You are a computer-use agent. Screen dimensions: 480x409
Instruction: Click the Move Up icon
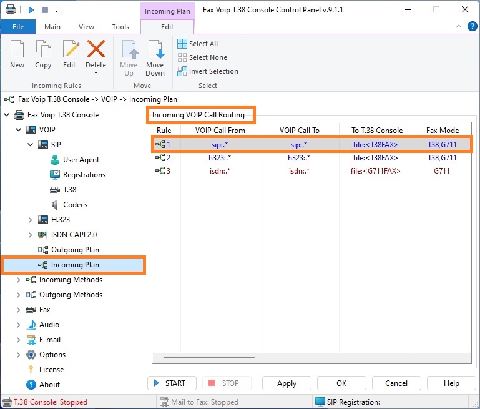point(129,49)
